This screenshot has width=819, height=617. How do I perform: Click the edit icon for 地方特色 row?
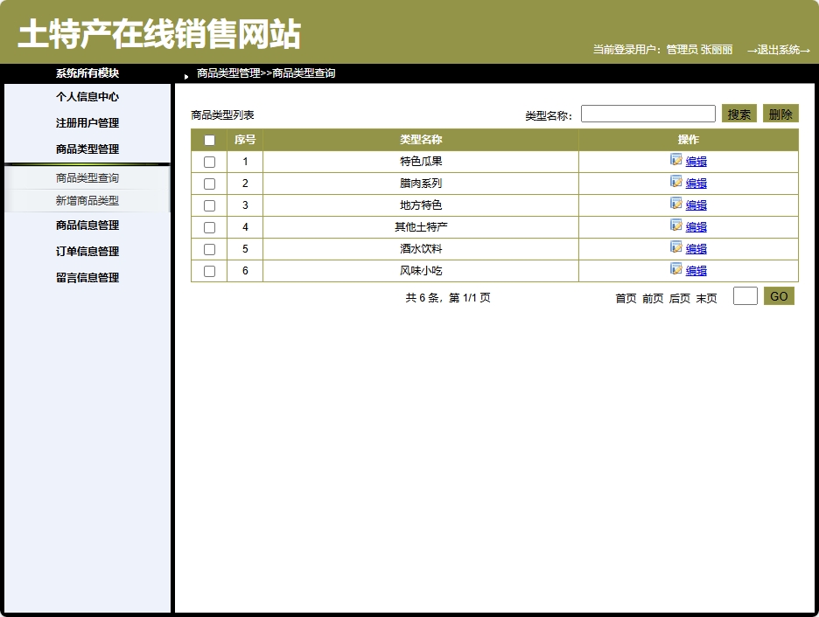pos(675,205)
